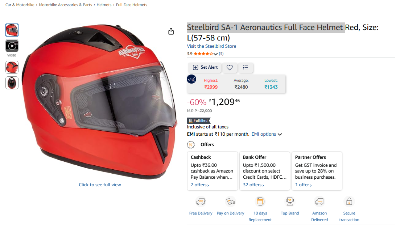Image resolution: width=396 pixels, height=229 pixels.
Task: Open the 2 offers Cashback link
Action: pos(200,185)
